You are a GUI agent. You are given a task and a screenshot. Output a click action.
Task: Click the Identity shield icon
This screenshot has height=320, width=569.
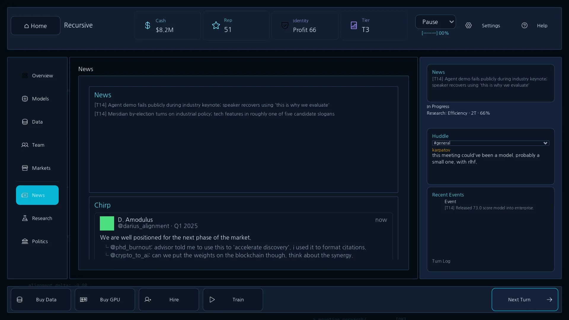[x=285, y=25]
